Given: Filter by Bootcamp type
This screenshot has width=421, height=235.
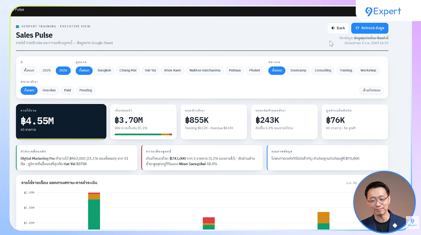Looking at the screenshot, I should pos(298,71).
